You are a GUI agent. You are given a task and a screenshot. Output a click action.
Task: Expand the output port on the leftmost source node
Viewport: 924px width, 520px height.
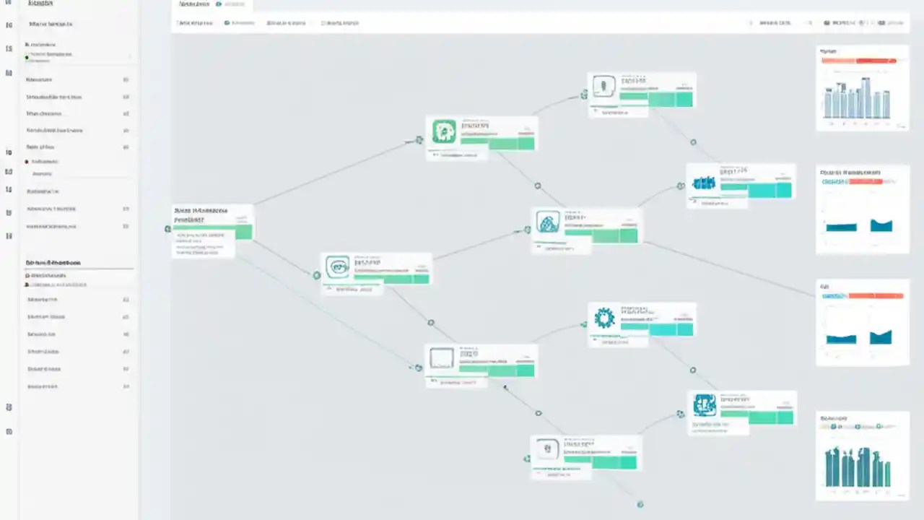tap(167, 229)
